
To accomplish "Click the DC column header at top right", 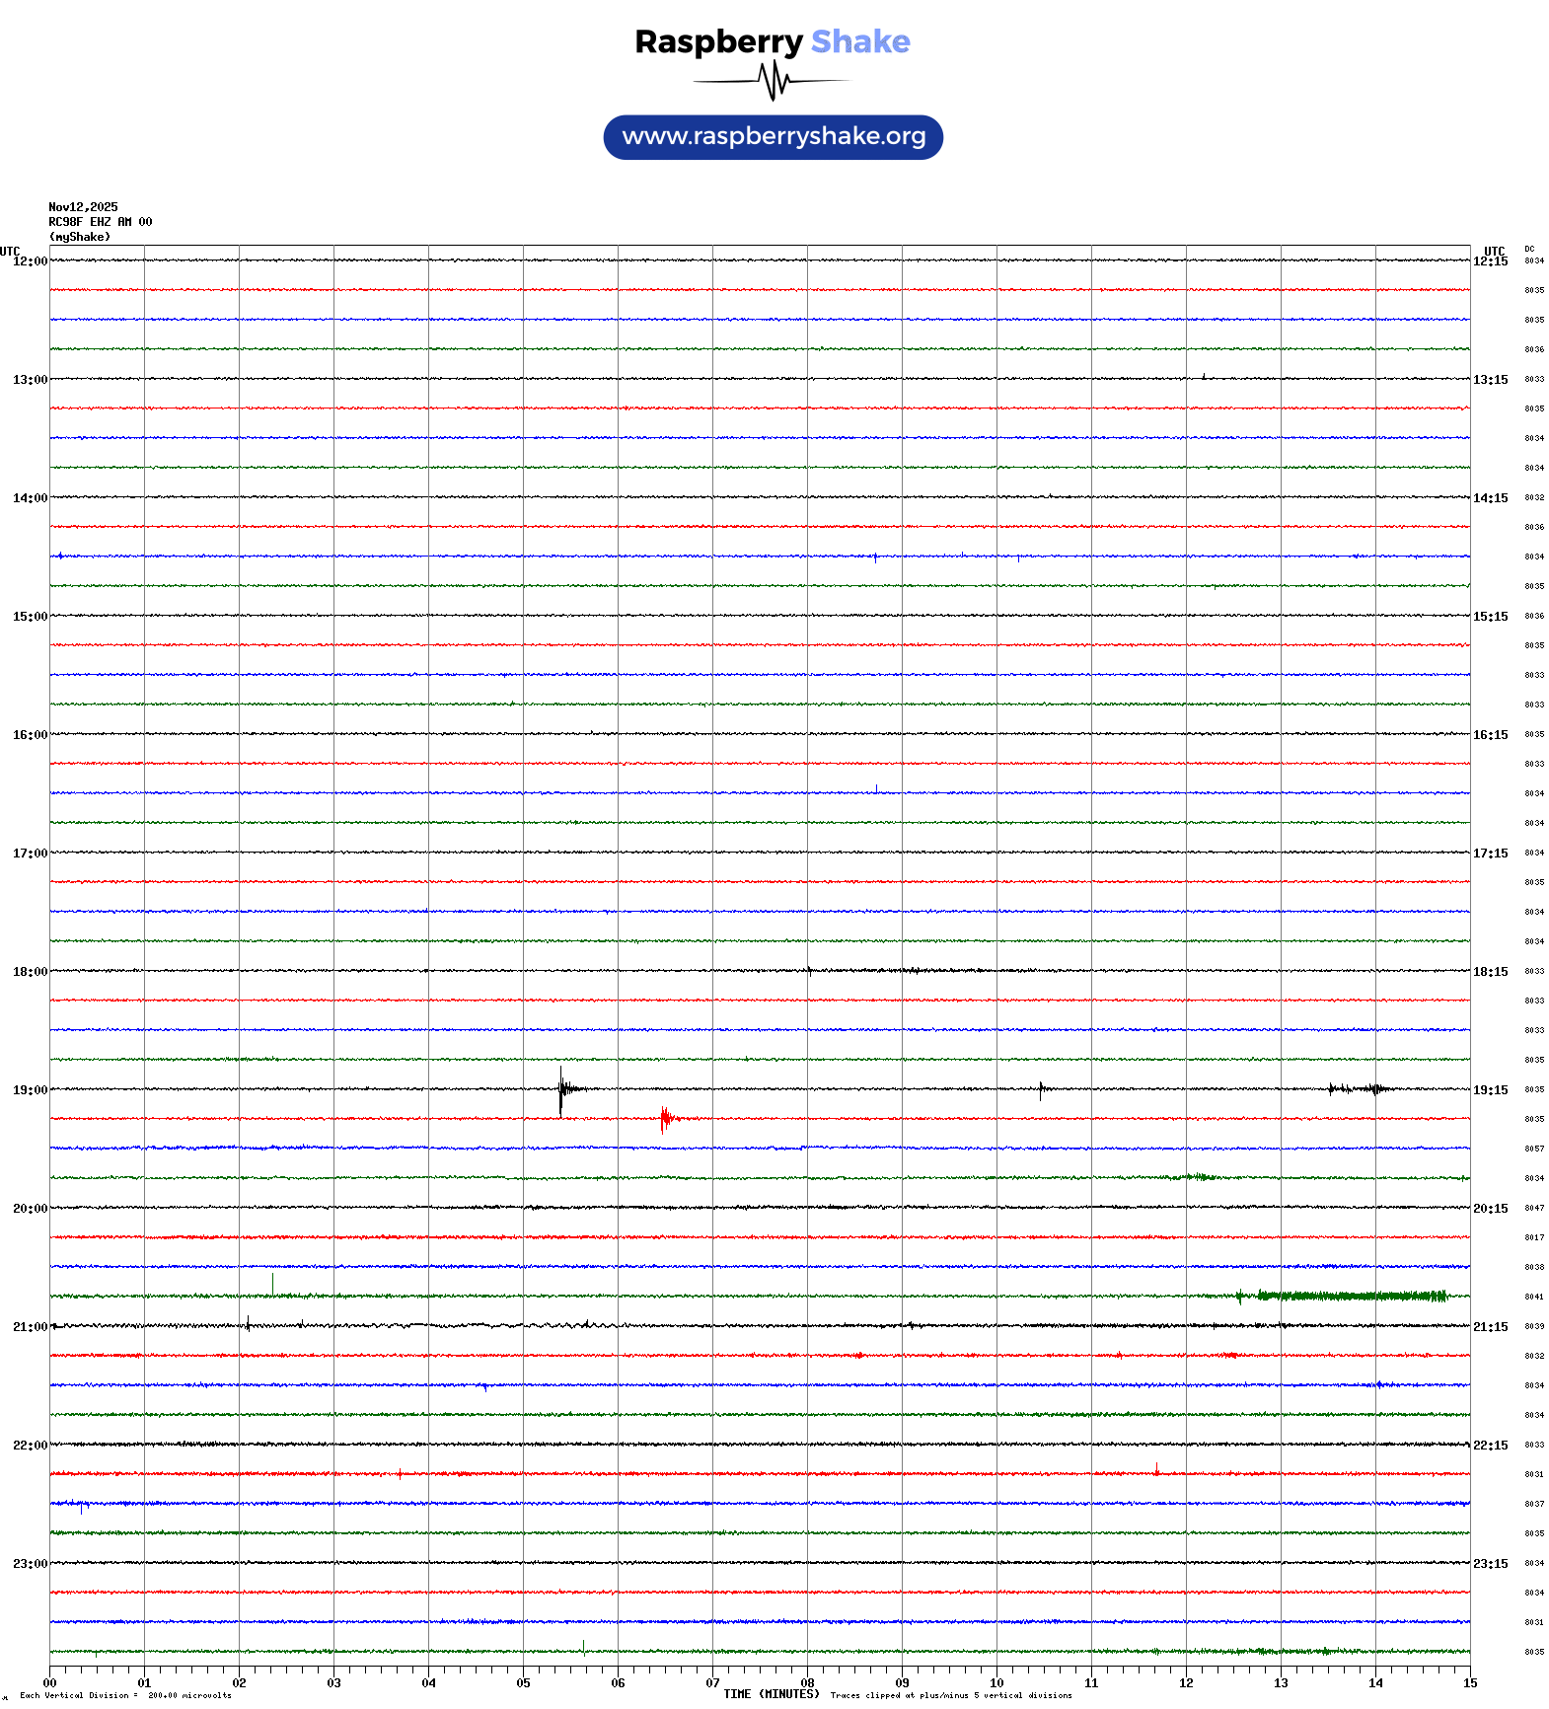I will tap(1529, 249).
